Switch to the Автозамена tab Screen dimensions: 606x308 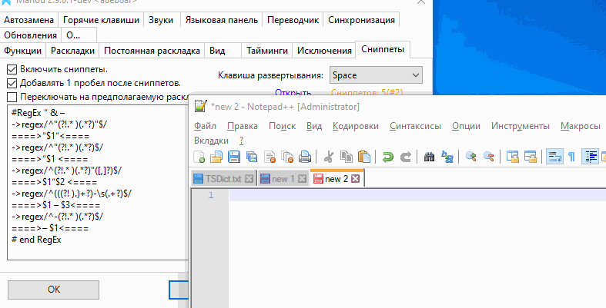point(29,20)
